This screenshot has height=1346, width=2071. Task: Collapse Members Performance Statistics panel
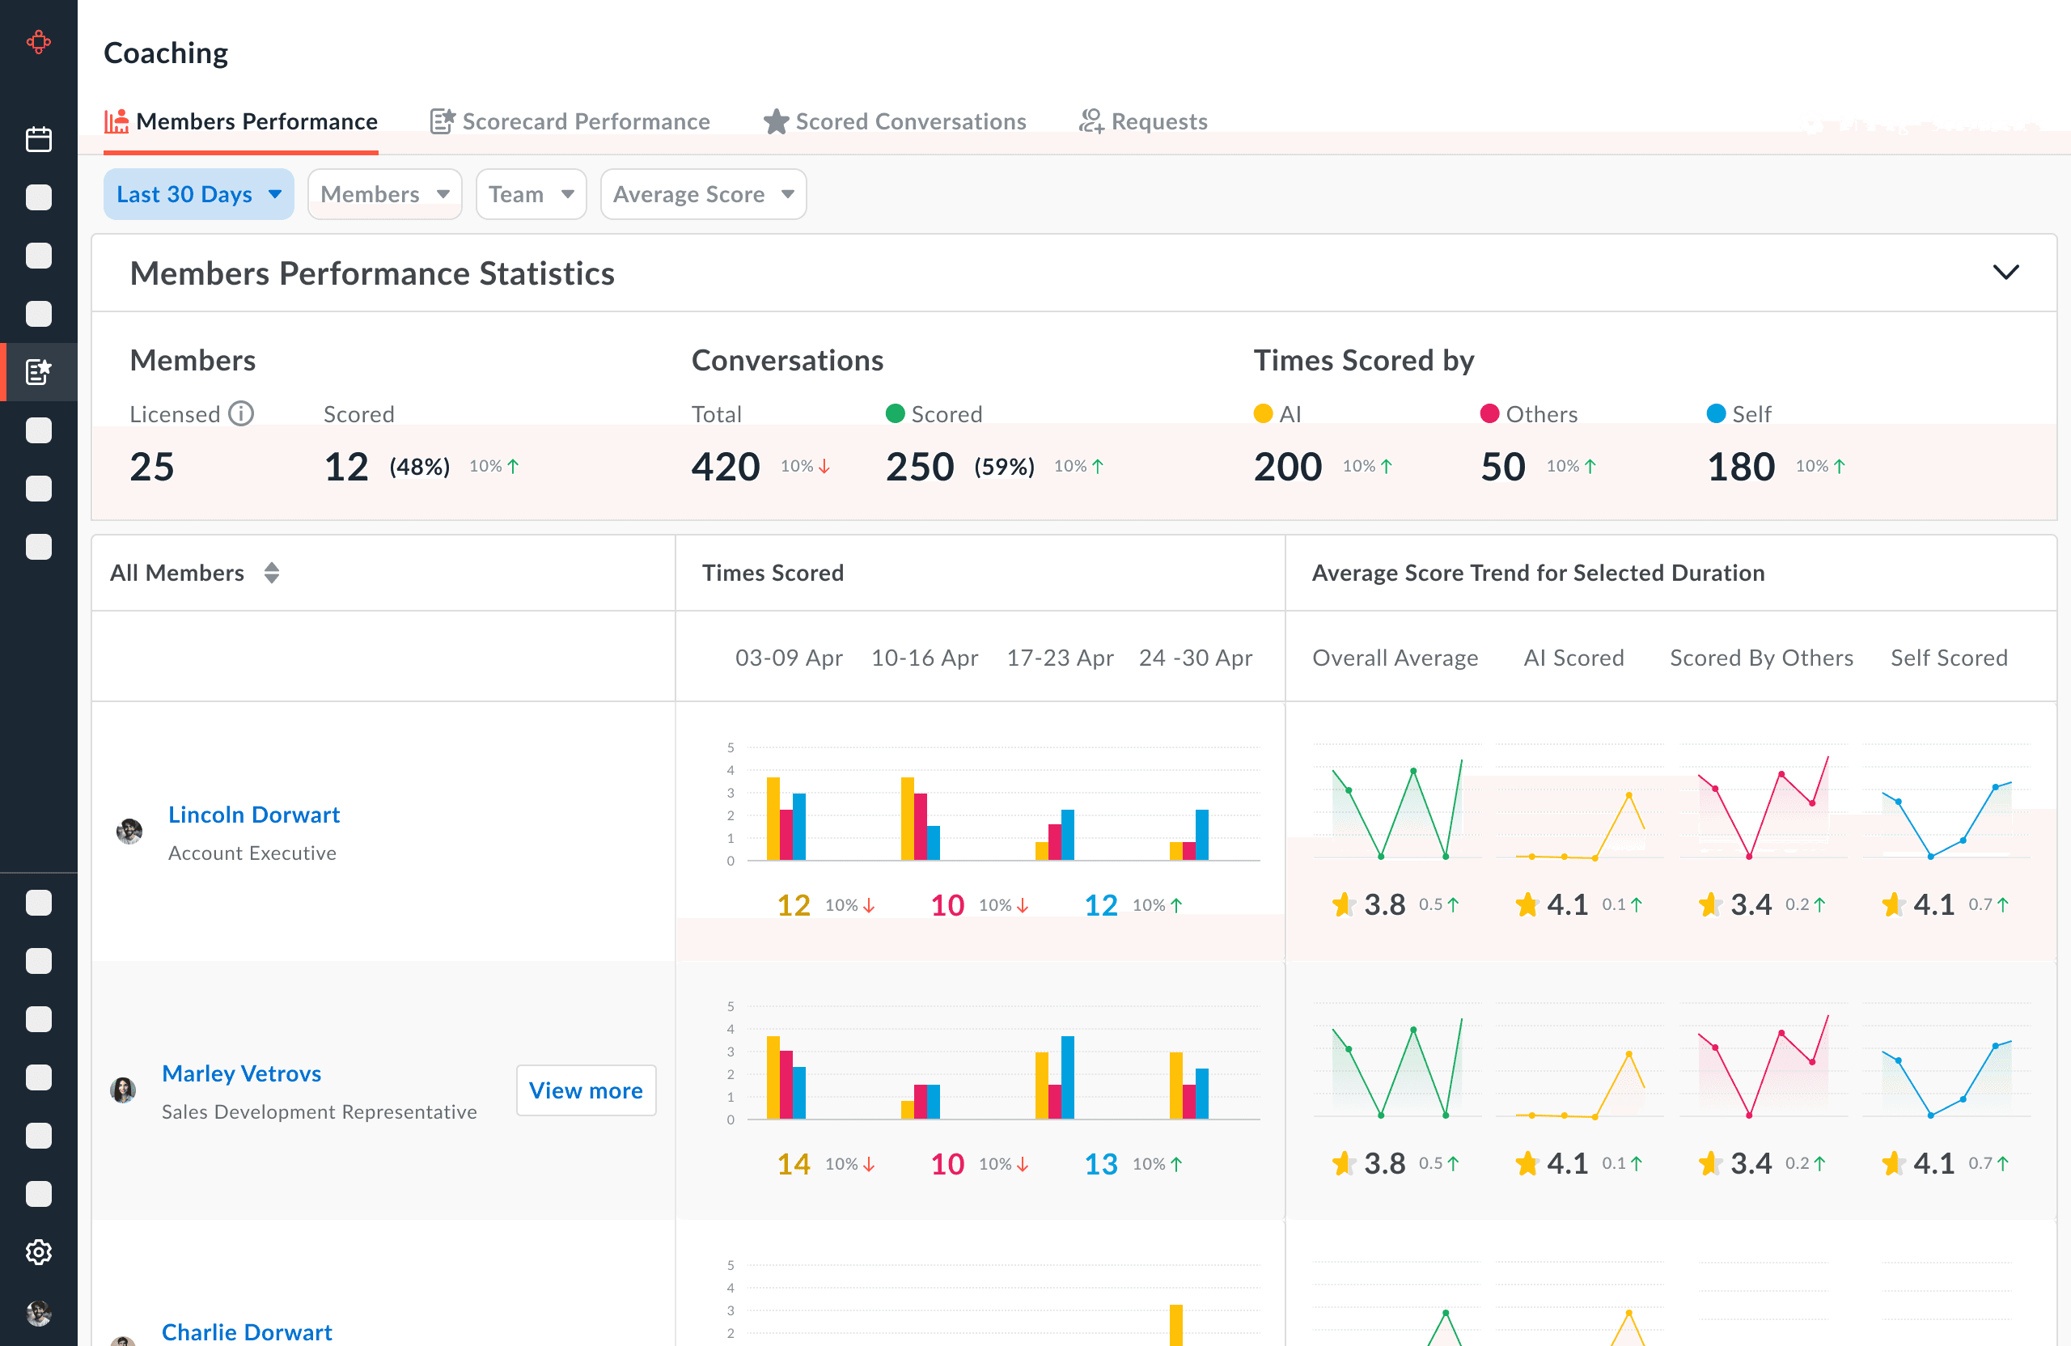[2005, 273]
